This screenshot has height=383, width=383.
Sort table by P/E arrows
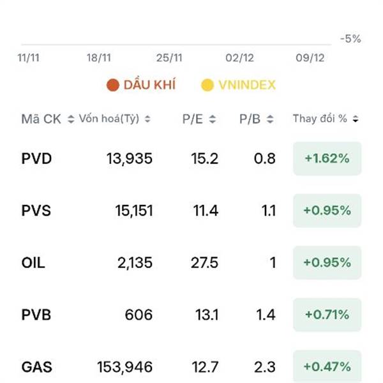coord(213,119)
